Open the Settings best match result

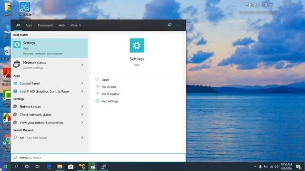pyautogui.click(x=49, y=48)
